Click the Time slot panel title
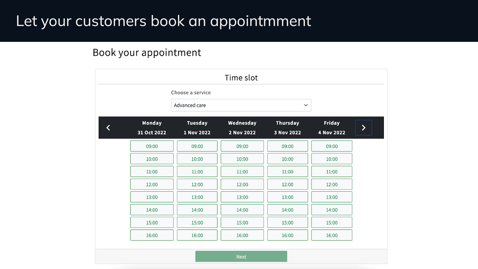478x269 pixels. point(241,78)
